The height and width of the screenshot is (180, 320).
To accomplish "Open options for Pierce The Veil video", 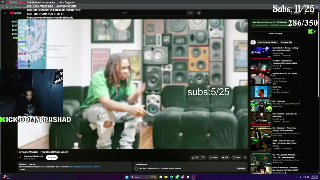I will 300,114.
